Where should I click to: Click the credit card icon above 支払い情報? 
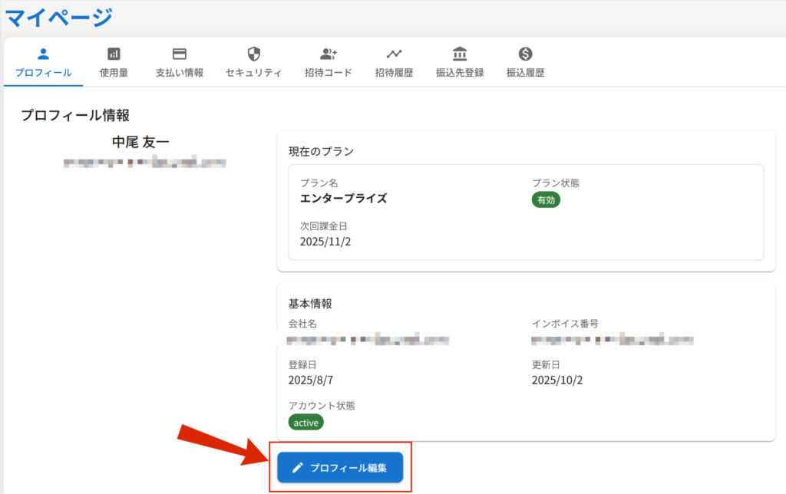click(180, 54)
